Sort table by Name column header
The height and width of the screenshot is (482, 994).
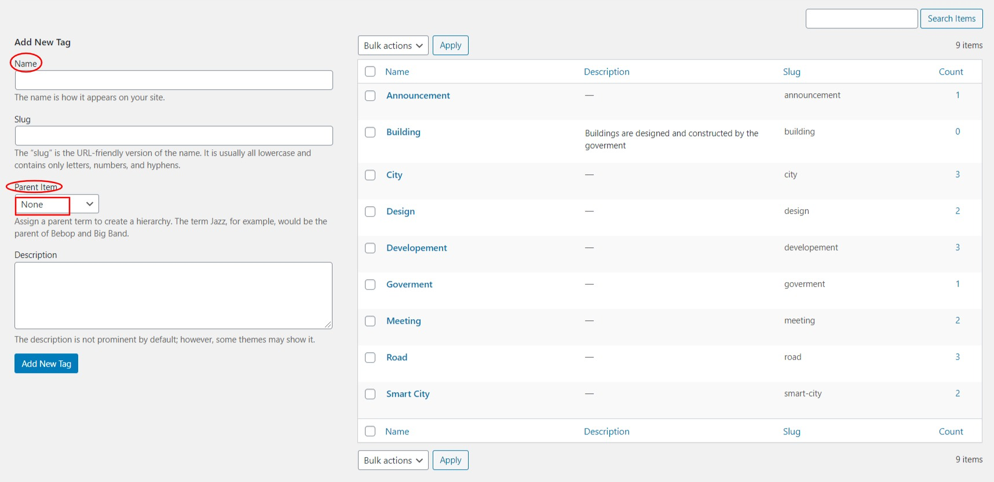pyautogui.click(x=397, y=72)
